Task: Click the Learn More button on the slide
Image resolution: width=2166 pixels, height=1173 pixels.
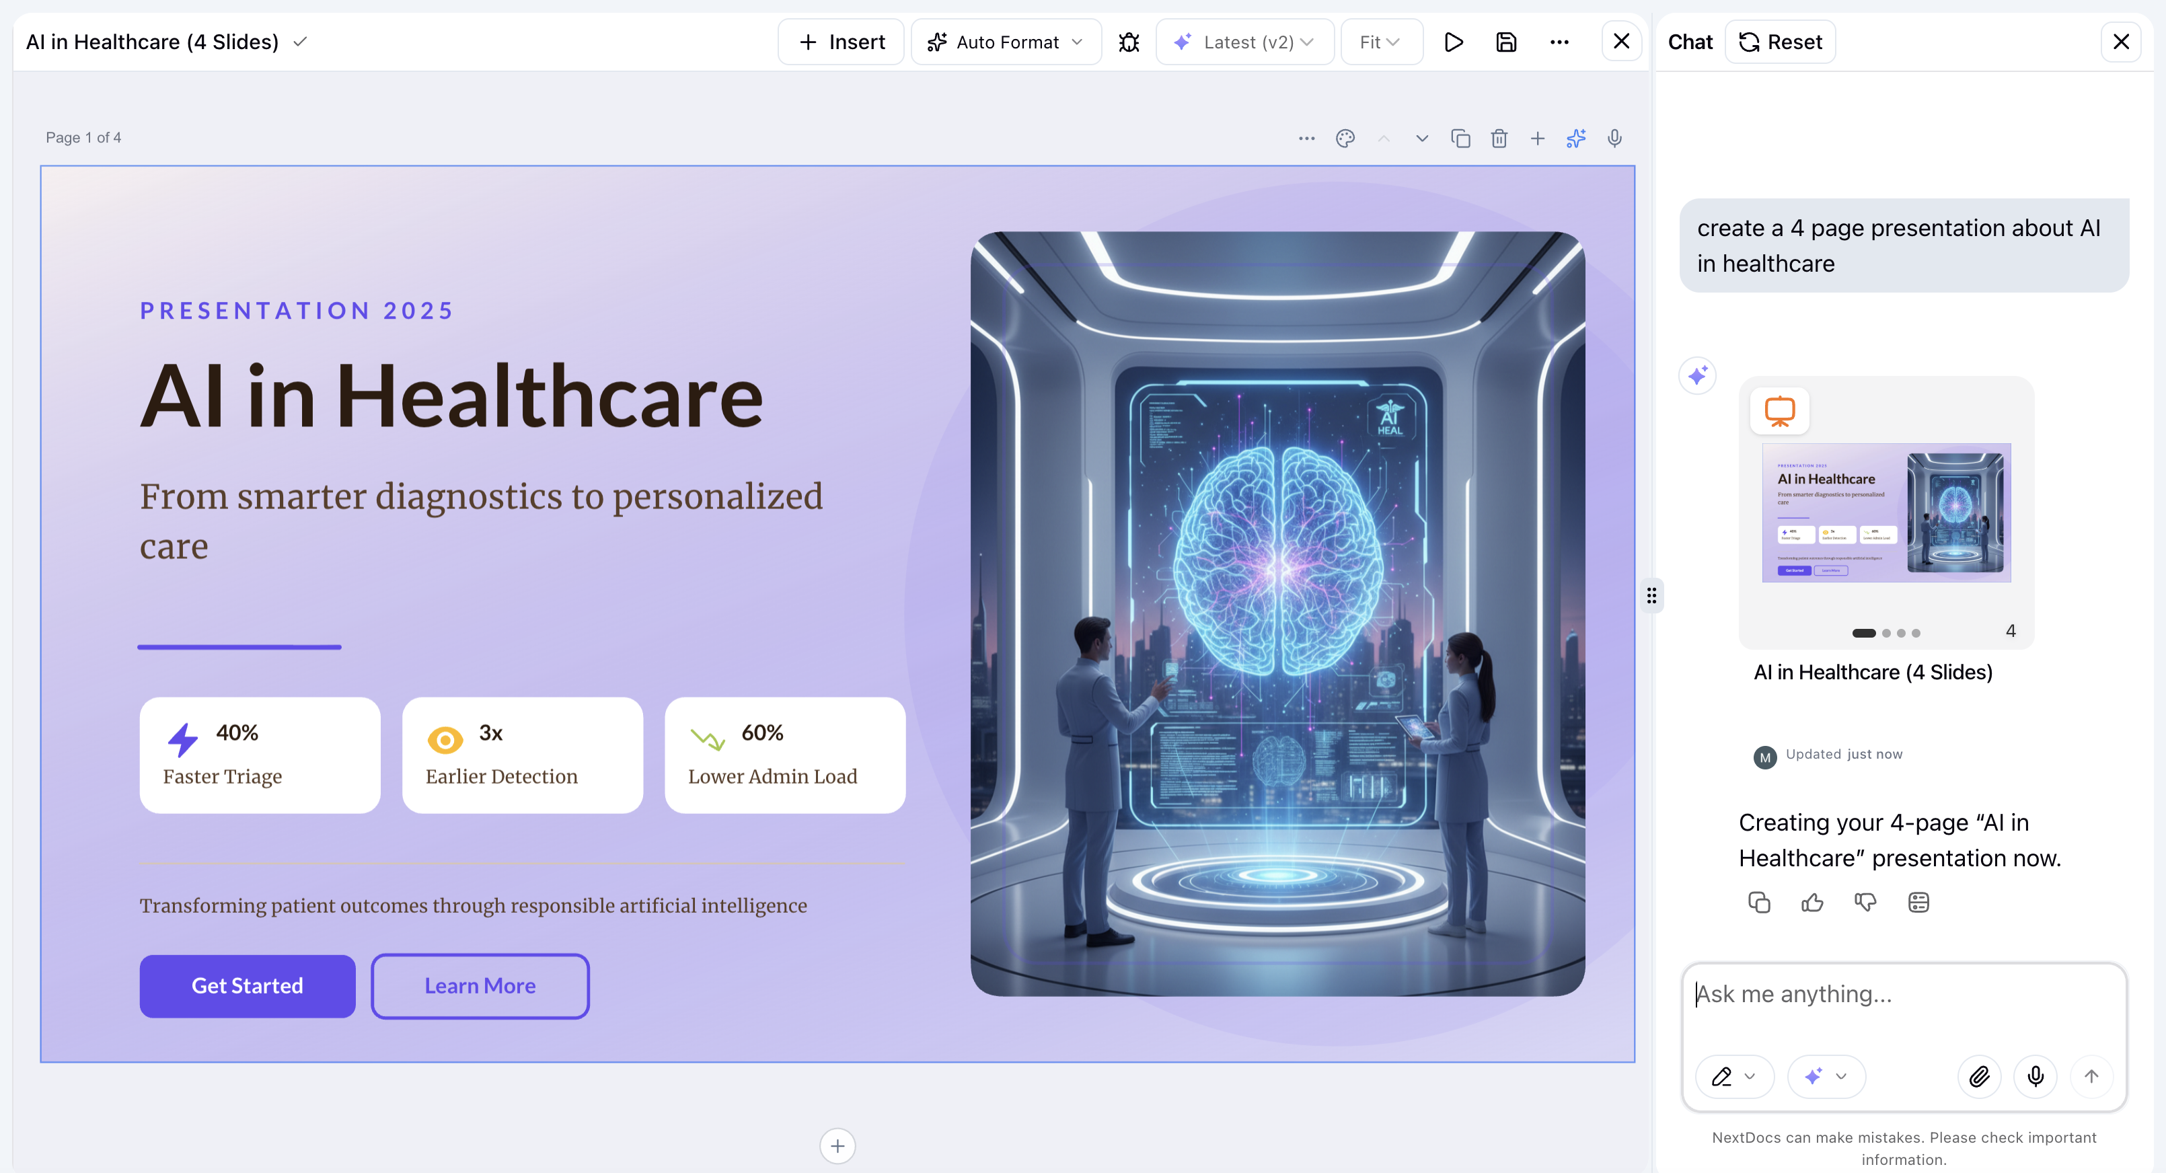Action: (479, 985)
